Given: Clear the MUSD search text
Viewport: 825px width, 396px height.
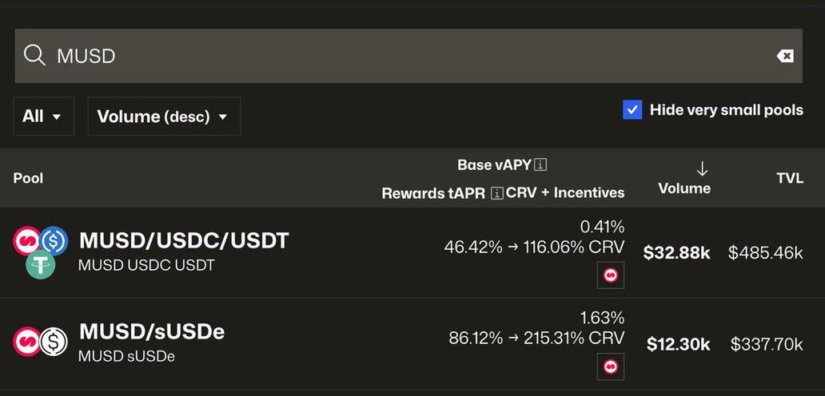Looking at the screenshot, I should (785, 55).
